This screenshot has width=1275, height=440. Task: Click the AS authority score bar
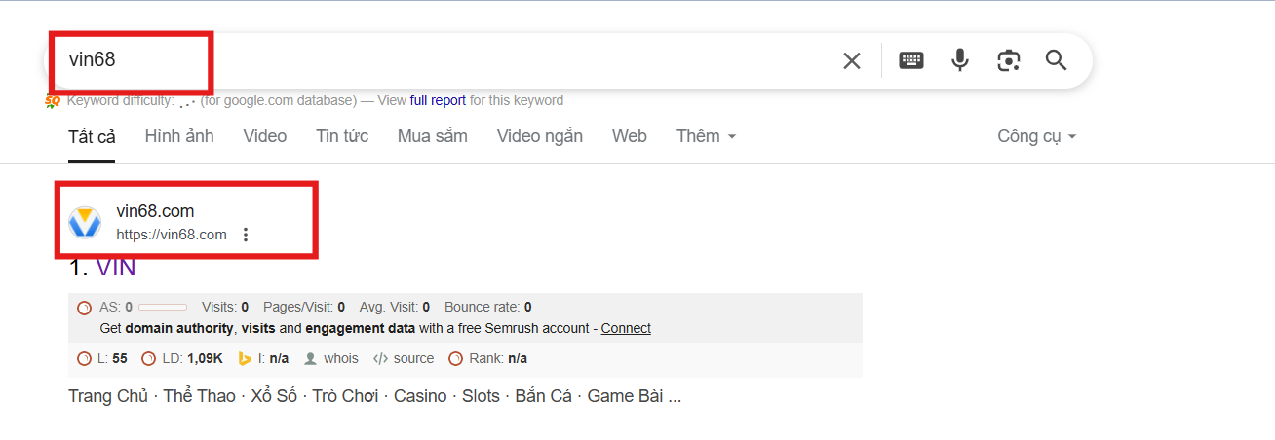tap(163, 308)
